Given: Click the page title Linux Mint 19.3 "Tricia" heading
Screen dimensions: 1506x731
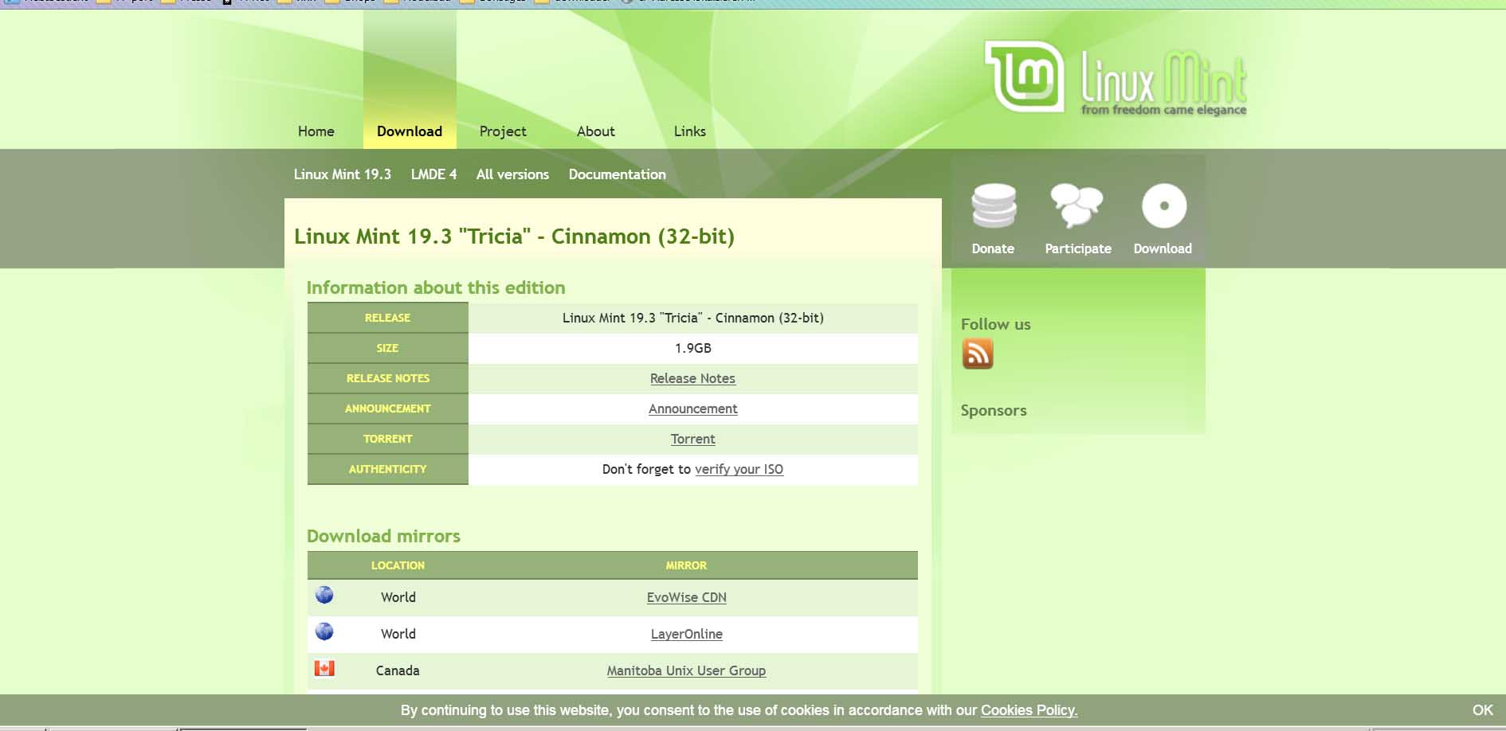Looking at the screenshot, I should click(x=514, y=236).
